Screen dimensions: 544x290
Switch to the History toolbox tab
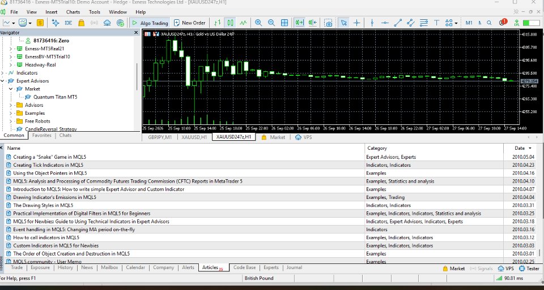coord(65,267)
